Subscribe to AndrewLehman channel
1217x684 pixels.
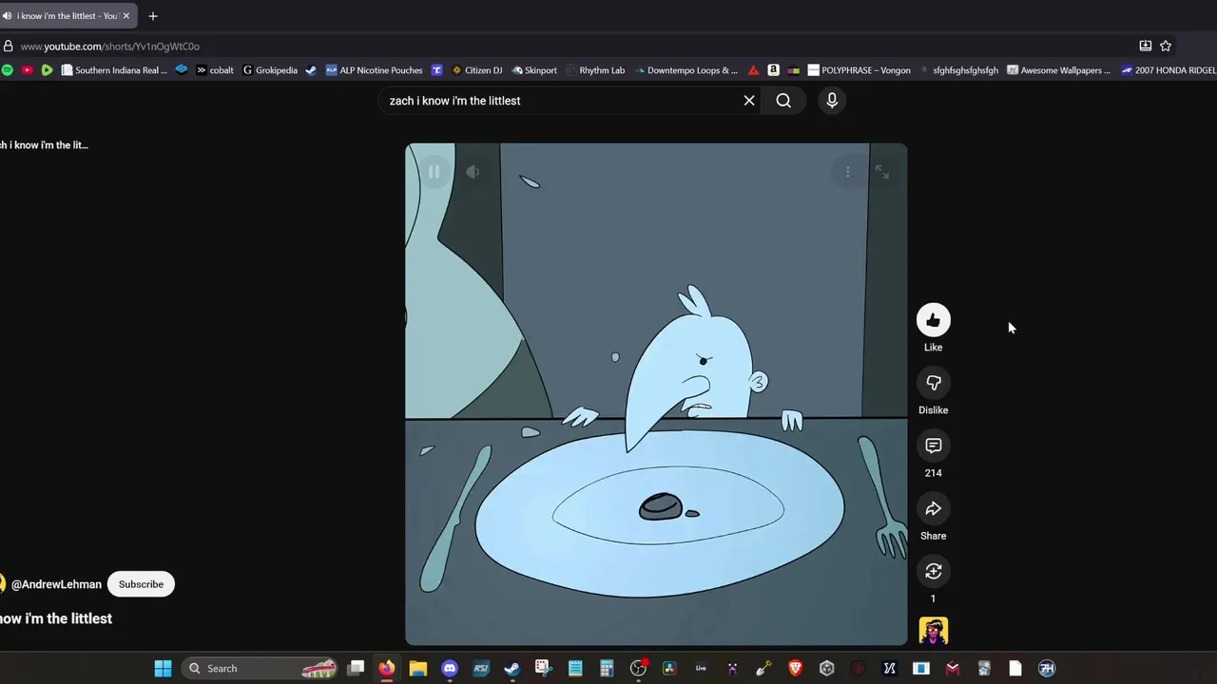pyautogui.click(x=141, y=584)
